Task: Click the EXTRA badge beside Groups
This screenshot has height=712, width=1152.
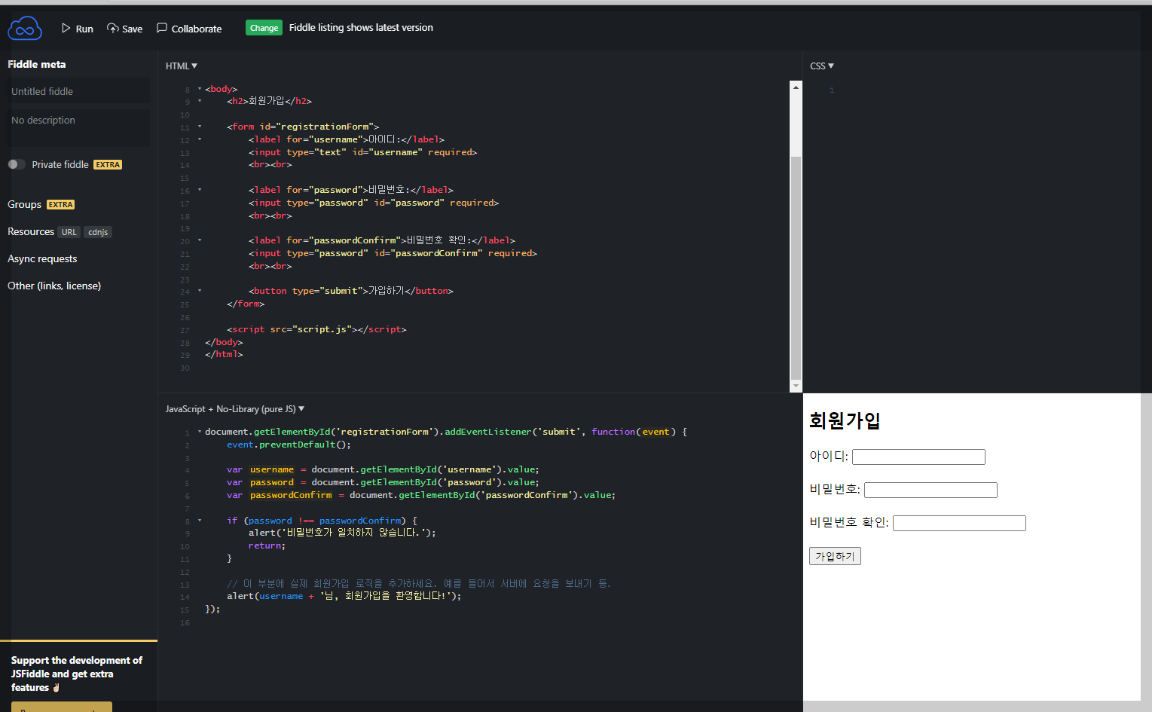Action: point(61,205)
